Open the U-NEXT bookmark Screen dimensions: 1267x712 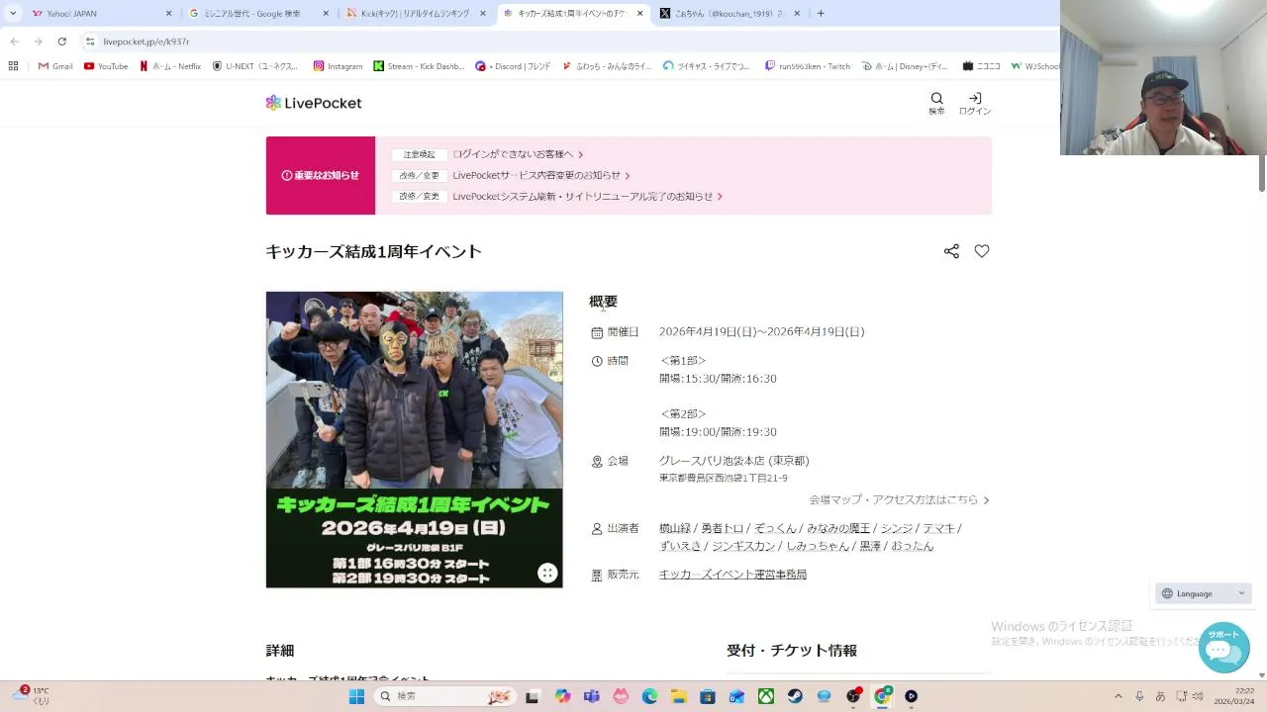(x=255, y=66)
